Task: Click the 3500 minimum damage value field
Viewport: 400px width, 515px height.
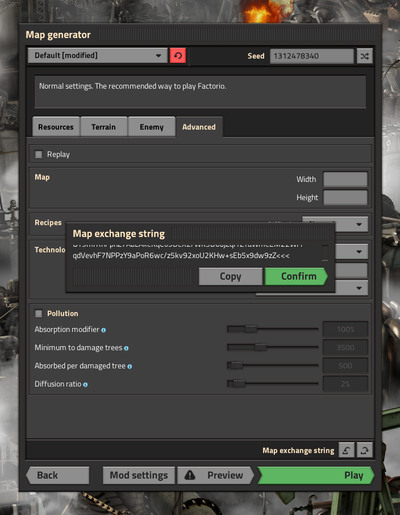Action: tap(345, 347)
